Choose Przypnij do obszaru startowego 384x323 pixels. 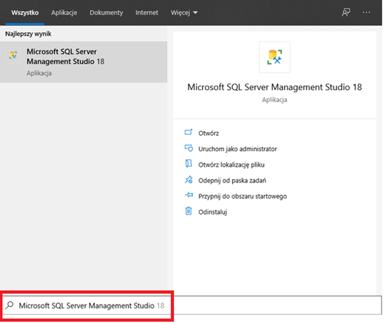(x=242, y=196)
